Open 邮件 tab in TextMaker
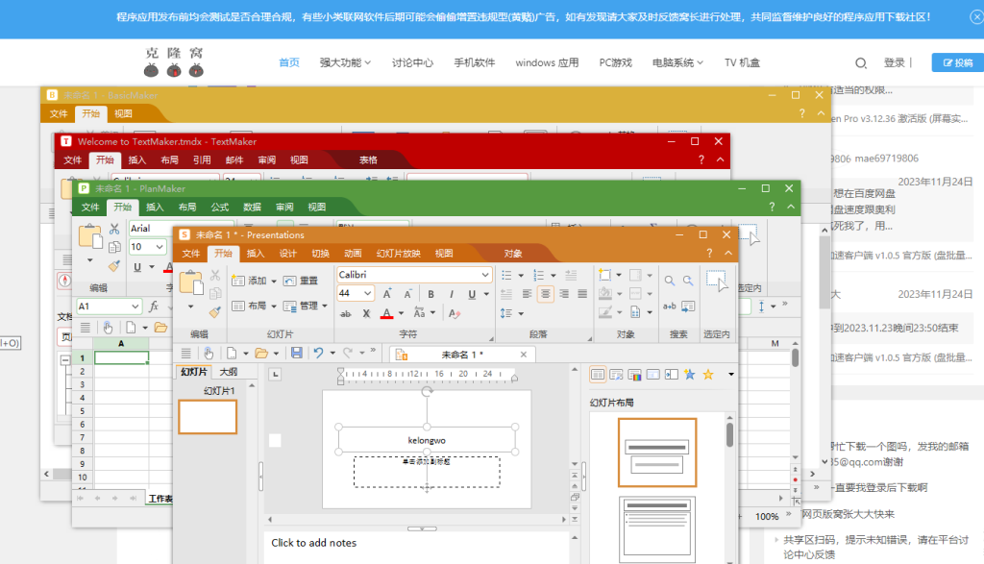Image resolution: width=984 pixels, height=564 pixels. click(234, 160)
